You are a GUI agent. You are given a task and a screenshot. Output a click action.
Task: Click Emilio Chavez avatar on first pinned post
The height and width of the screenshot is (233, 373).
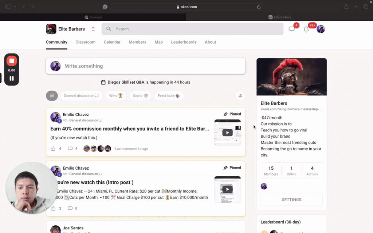click(x=55, y=117)
